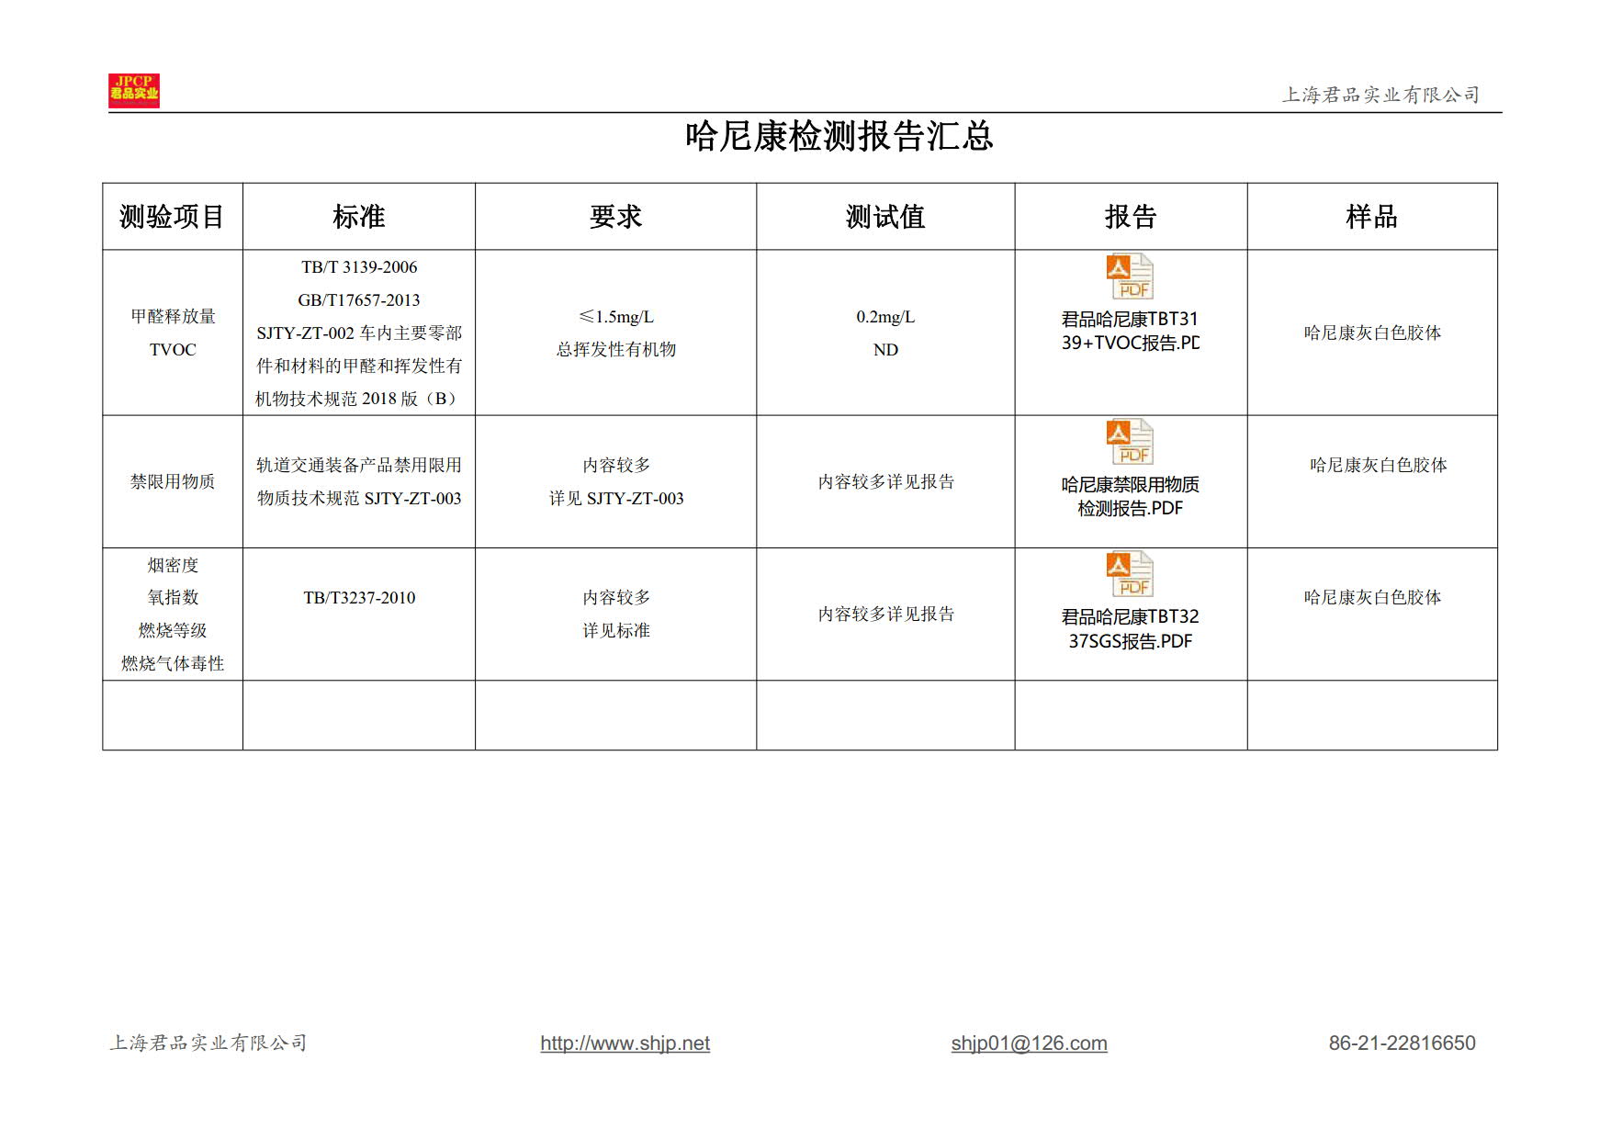Click the 甲醛释放量 cell text
The image size is (1611, 1139).
[173, 316]
